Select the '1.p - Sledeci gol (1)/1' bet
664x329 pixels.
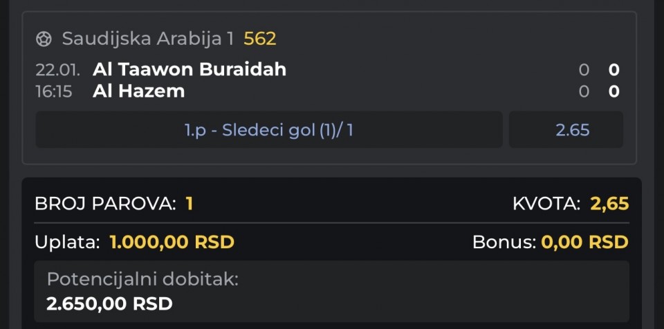(x=269, y=130)
